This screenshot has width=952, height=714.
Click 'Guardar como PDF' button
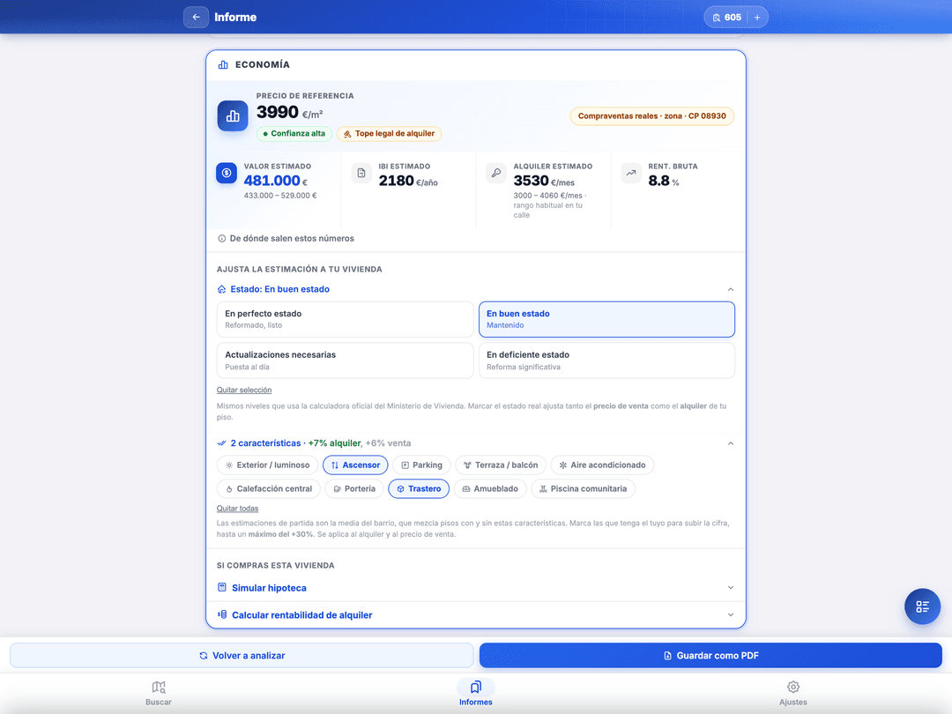point(710,656)
